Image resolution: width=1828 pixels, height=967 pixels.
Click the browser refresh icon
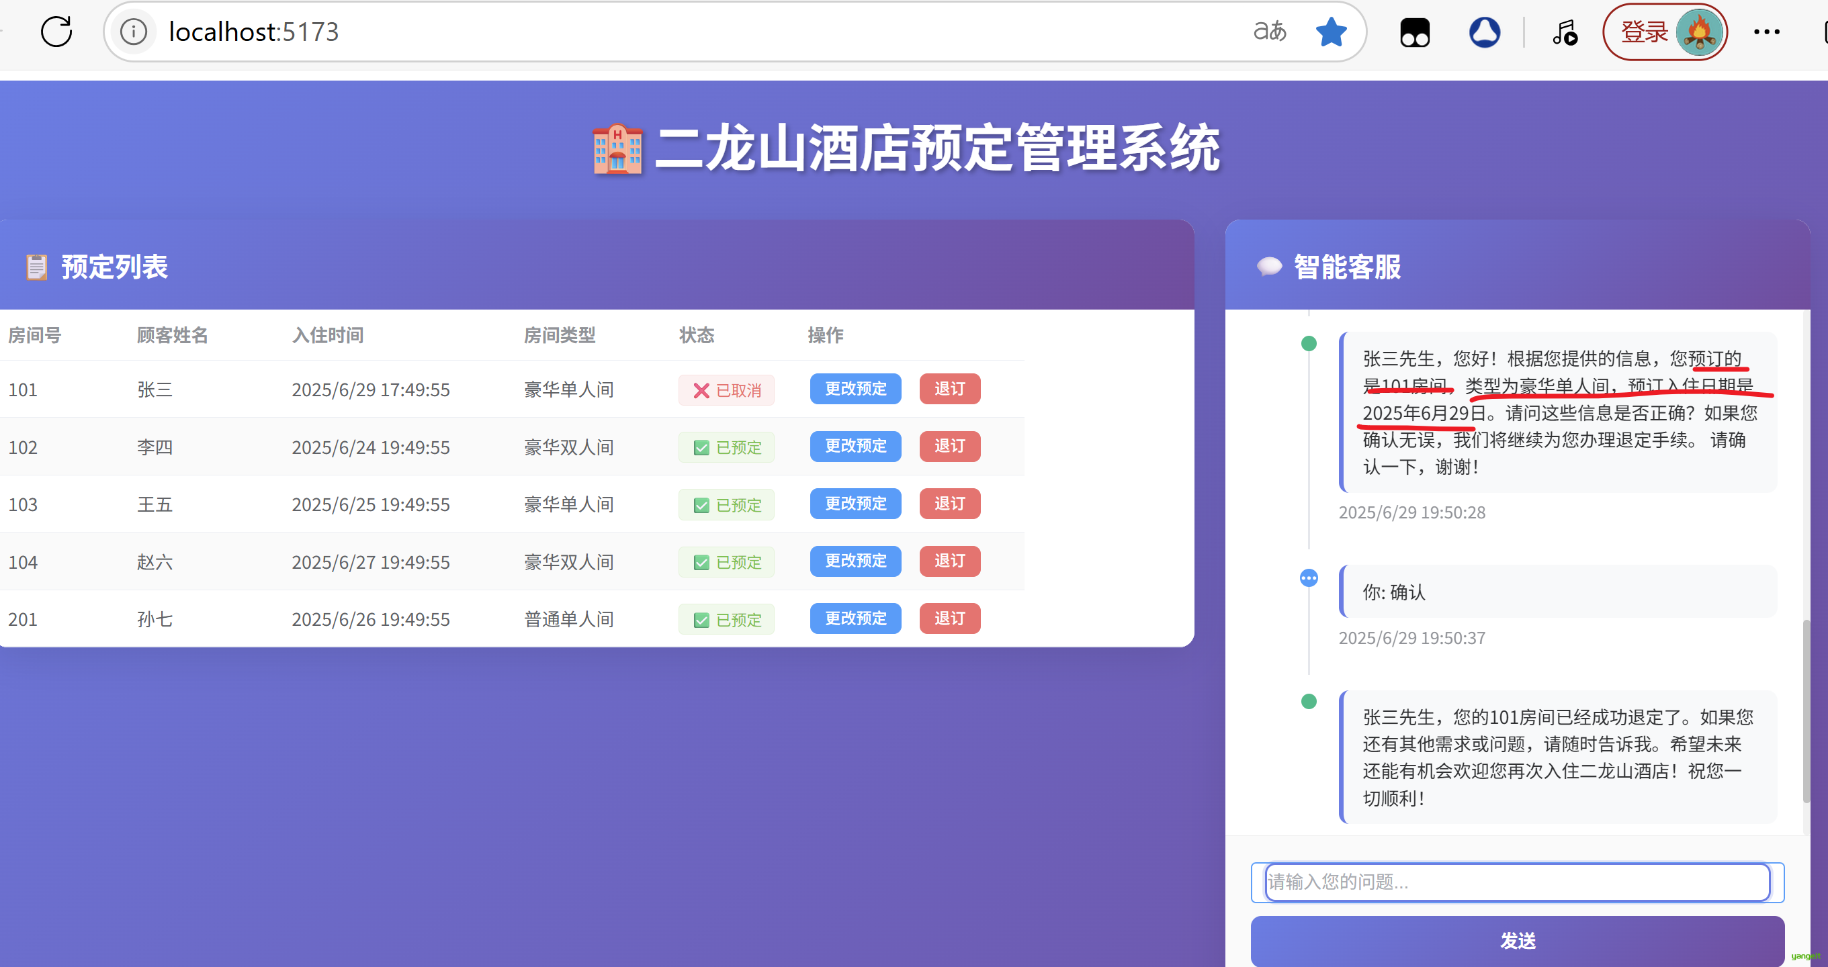tap(56, 32)
